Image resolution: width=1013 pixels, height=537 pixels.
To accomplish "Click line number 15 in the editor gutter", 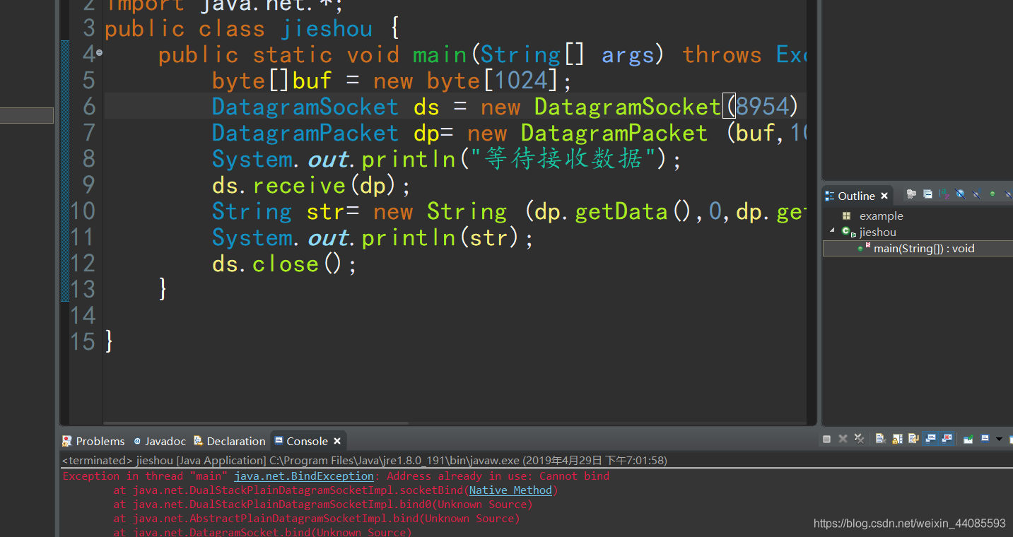I will [83, 342].
